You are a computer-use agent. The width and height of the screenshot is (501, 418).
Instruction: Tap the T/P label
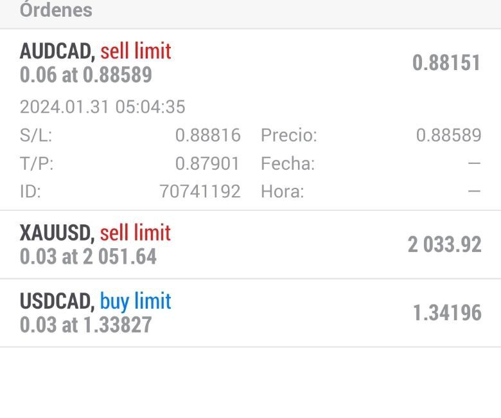[37, 164]
